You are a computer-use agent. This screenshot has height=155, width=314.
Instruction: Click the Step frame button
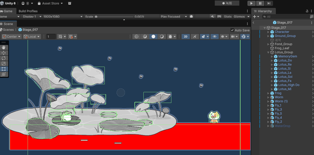[x=269, y=3]
